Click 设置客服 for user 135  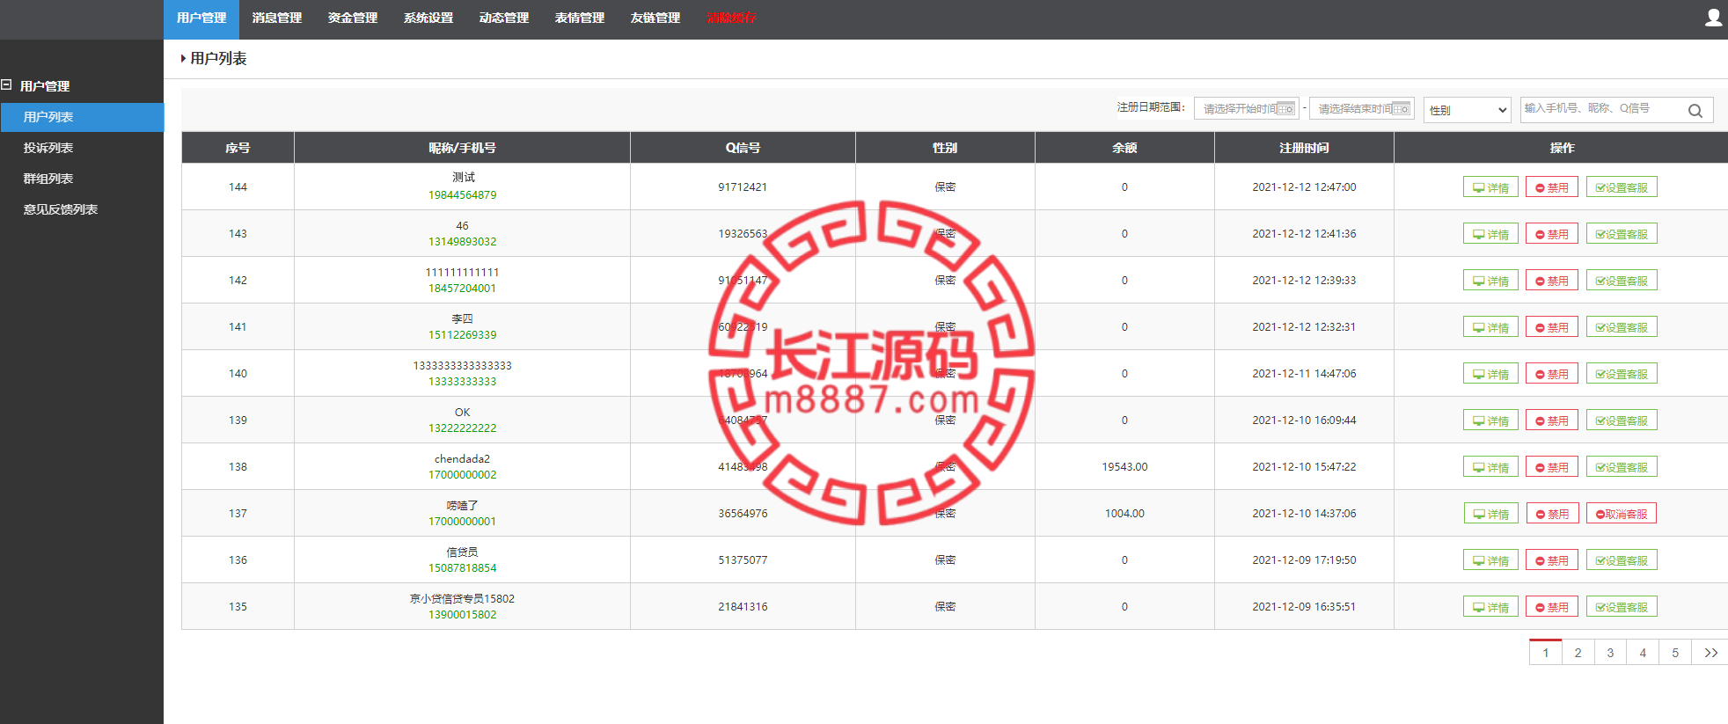click(x=1622, y=607)
